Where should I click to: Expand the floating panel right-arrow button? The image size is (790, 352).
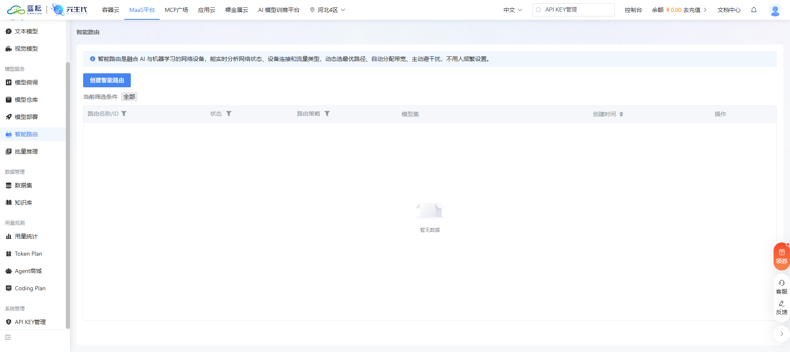[x=782, y=334]
